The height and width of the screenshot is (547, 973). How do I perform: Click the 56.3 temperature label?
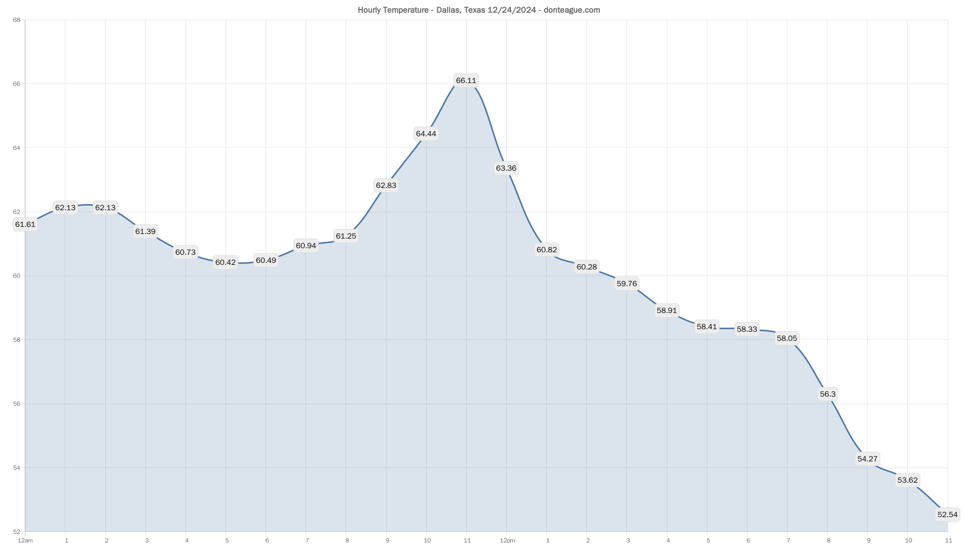tap(828, 394)
